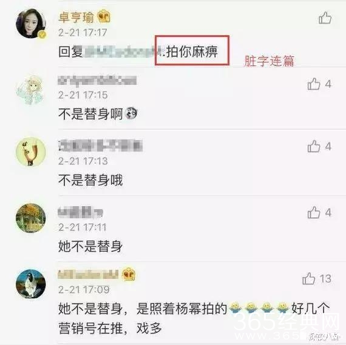Tap the verified badge on 卓亨瑜's avatar
The image size is (346, 345).
42,35
